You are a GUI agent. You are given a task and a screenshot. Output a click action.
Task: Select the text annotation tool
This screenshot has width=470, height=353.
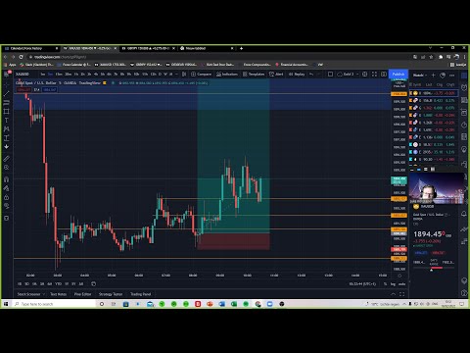(7, 121)
